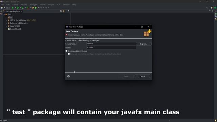Click the External Tools toolbar icon

point(27,7)
